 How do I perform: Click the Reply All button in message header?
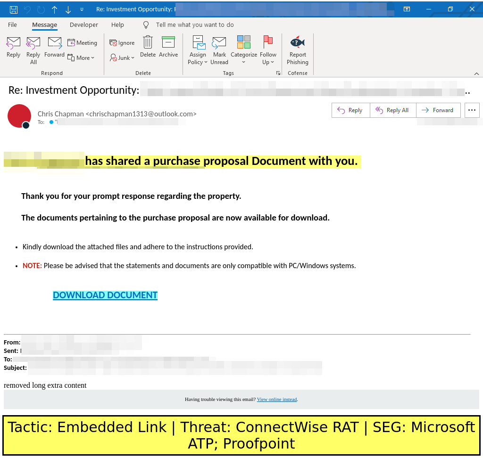[392, 110]
